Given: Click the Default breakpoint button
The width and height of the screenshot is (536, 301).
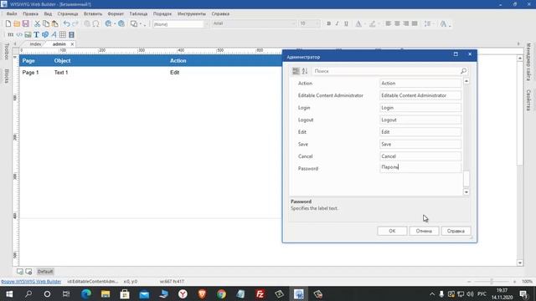Looking at the screenshot, I should pyautogui.click(x=45, y=272).
